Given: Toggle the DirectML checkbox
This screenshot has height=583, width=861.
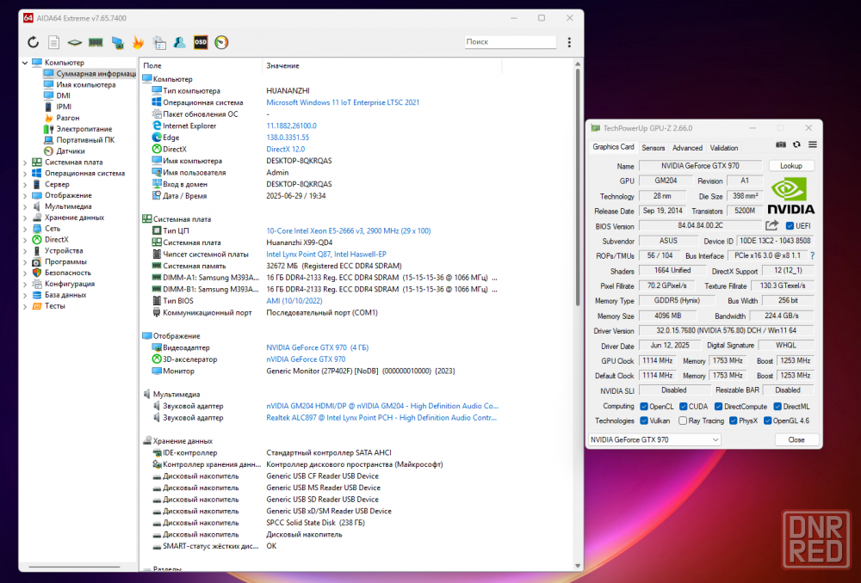Looking at the screenshot, I should coord(777,407).
